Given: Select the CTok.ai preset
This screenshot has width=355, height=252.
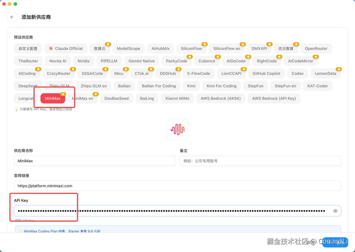Looking at the screenshot, I should tap(142, 73).
